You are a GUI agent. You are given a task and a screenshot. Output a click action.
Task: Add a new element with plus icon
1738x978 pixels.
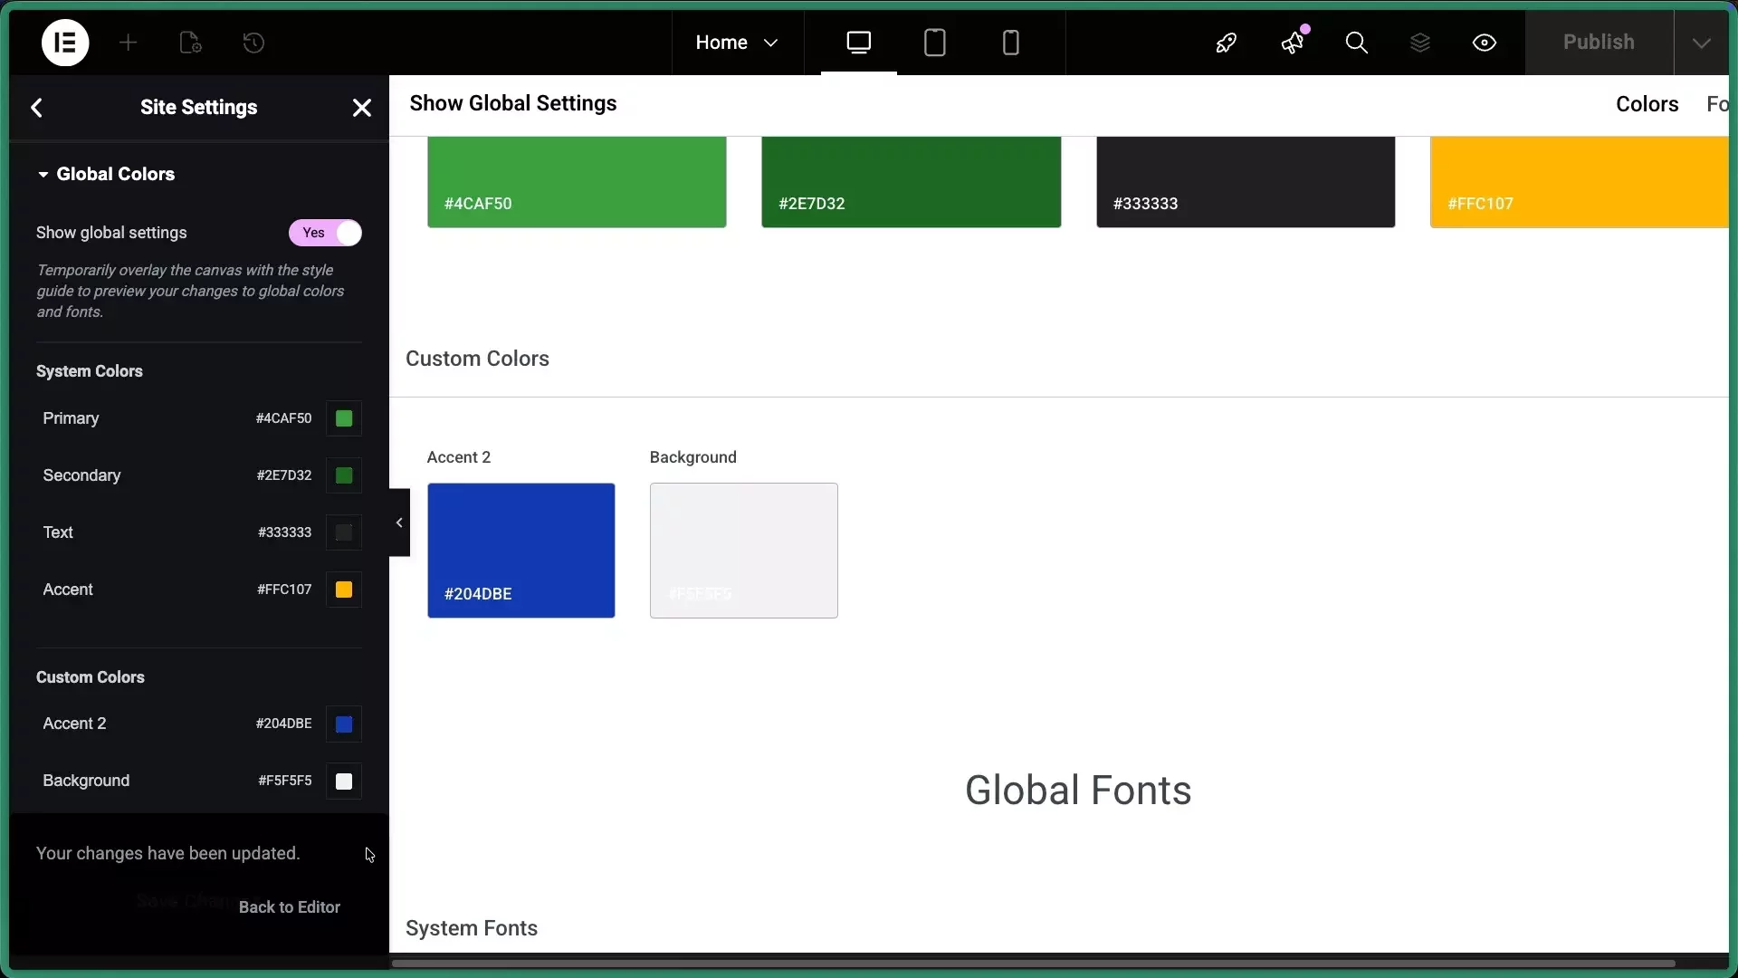coord(129,43)
